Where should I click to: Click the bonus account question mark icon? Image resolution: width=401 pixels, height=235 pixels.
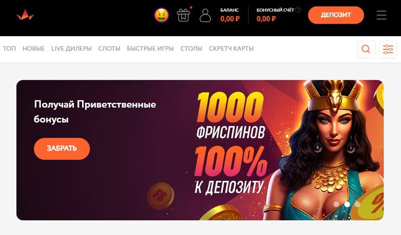pyautogui.click(x=298, y=10)
